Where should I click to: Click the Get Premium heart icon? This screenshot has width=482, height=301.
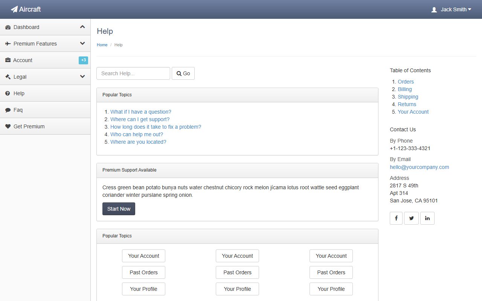point(8,126)
